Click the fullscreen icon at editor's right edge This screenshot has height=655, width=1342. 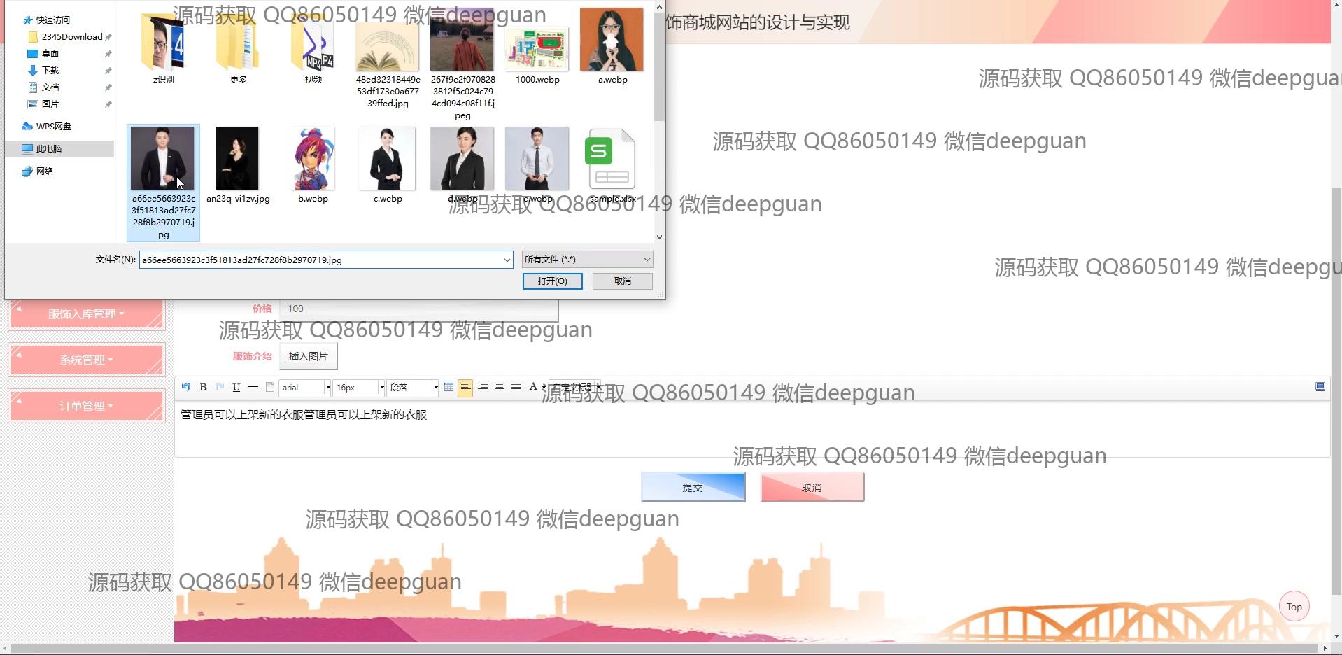click(1320, 387)
